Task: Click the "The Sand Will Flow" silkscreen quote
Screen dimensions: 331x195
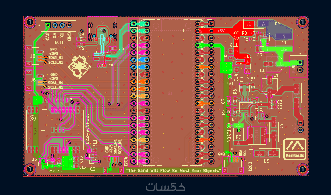Action: tap(173, 170)
